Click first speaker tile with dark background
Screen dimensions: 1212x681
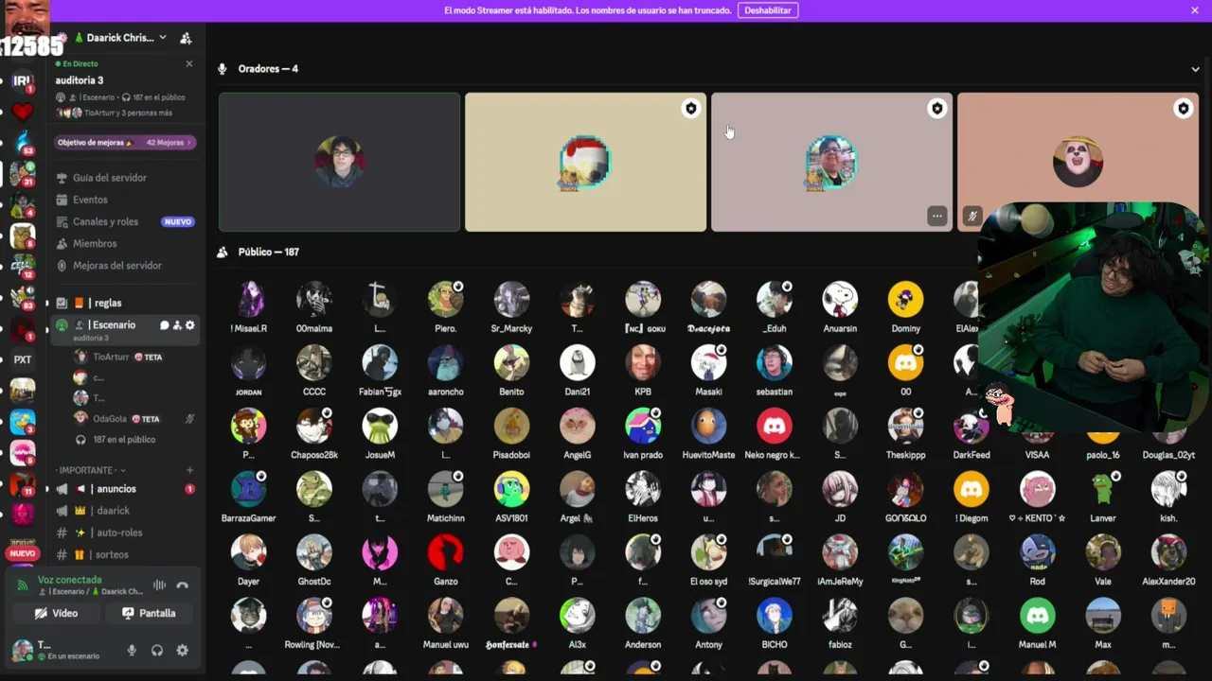[339, 162]
